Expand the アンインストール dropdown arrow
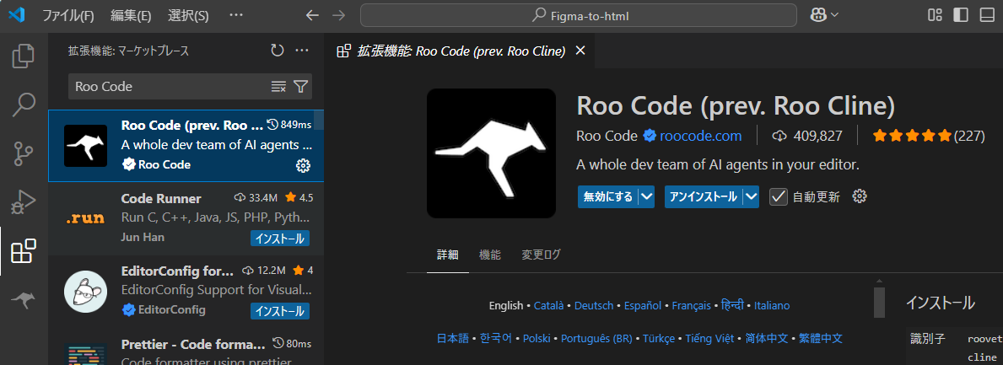 750,196
